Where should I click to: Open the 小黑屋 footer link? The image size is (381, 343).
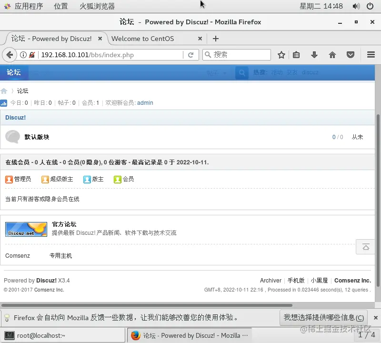[319, 281]
